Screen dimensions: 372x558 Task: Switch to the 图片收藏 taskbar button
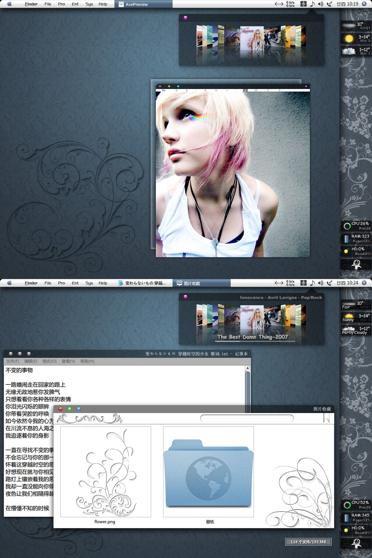[201, 283]
